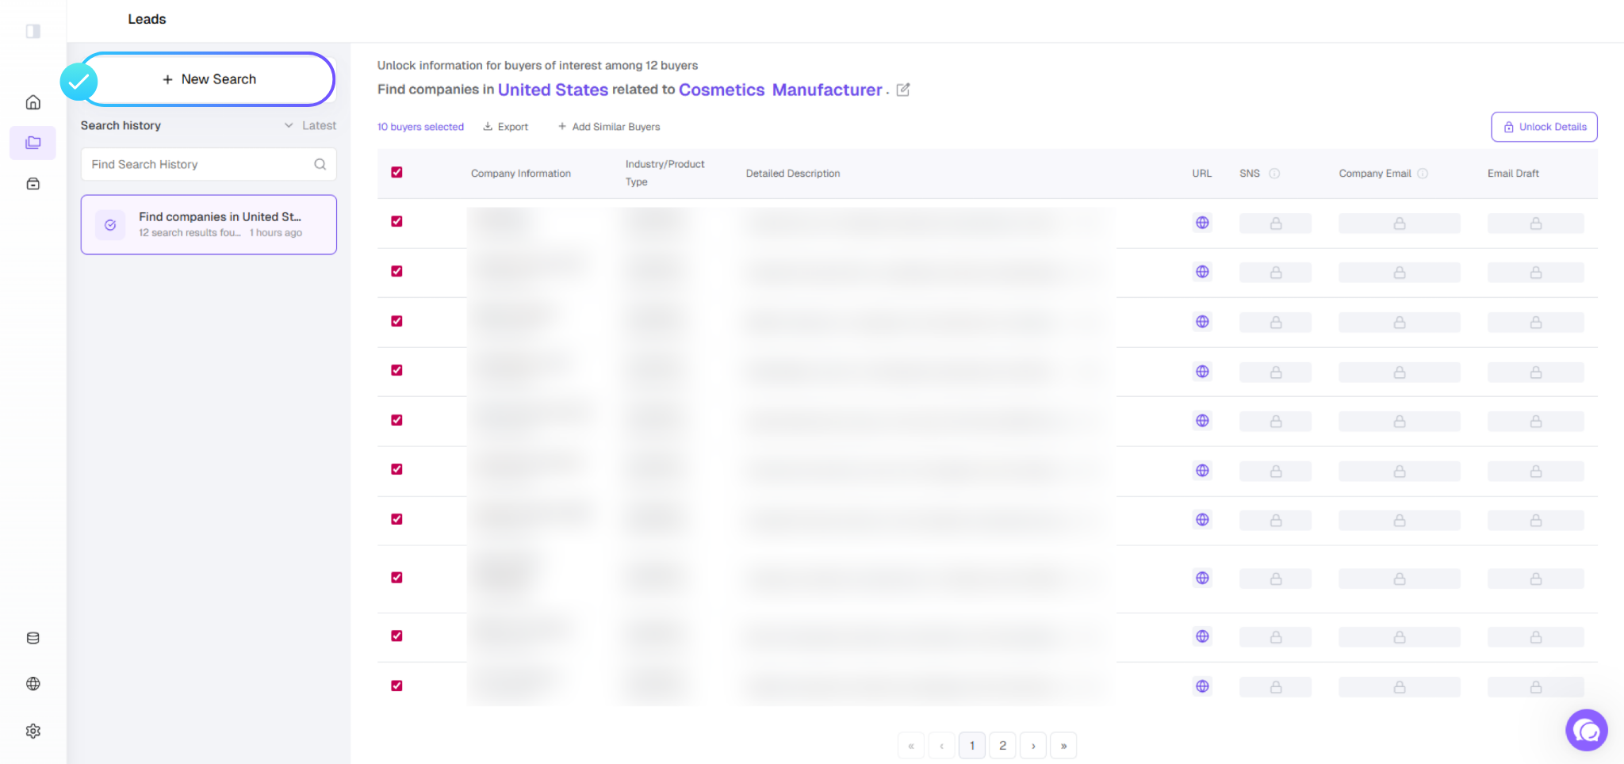Click Cosmetics Manufacturer in search query
The image size is (1624, 764).
[780, 90]
